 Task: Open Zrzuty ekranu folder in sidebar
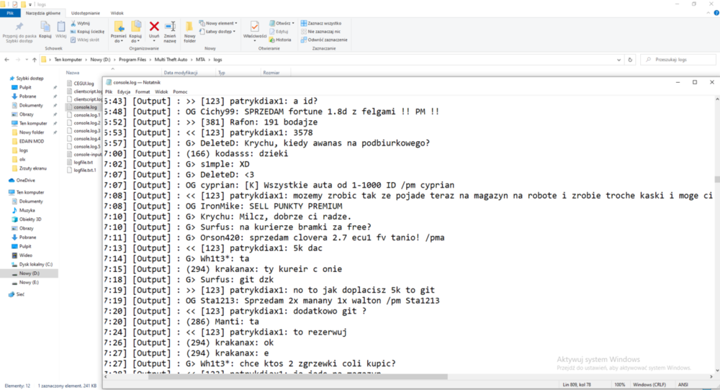coord(32,168)
